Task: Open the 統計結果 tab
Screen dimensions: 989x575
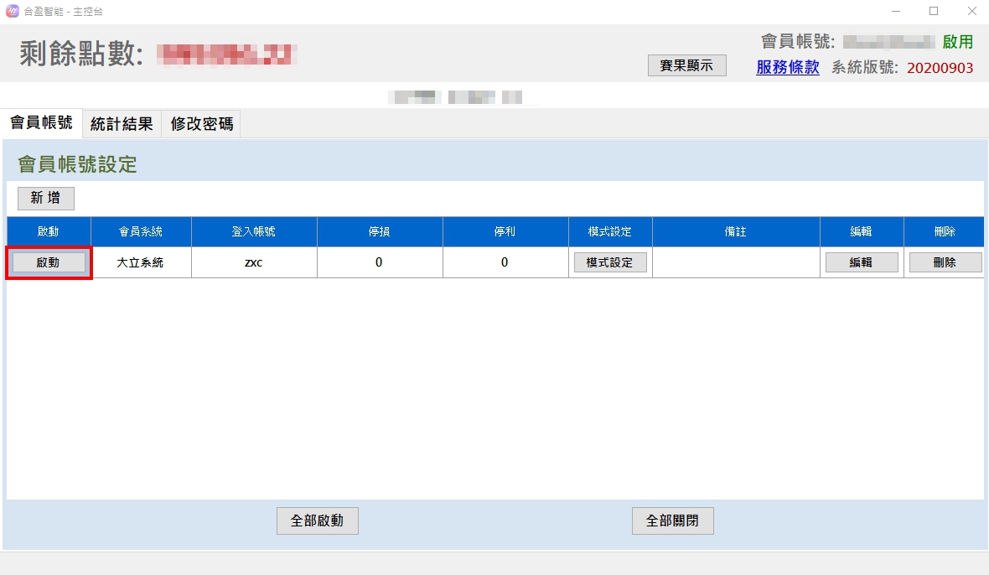Action: click(x=122, y=124)
